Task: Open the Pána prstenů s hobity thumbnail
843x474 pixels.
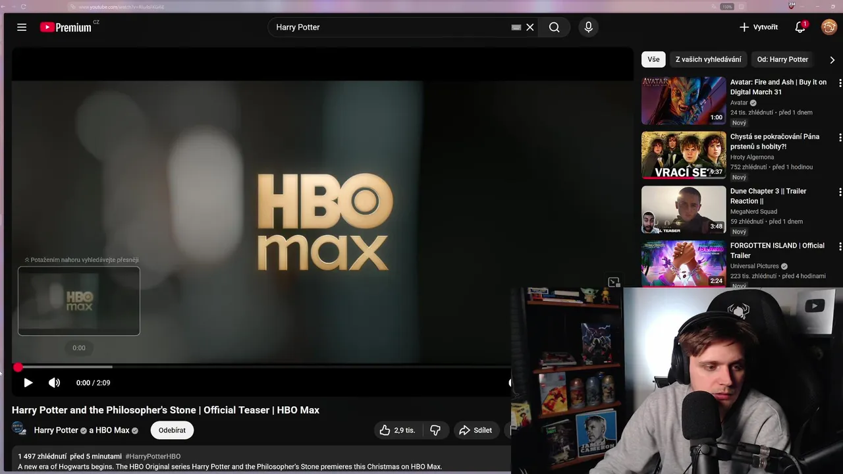Action: [x=684, y=155]
